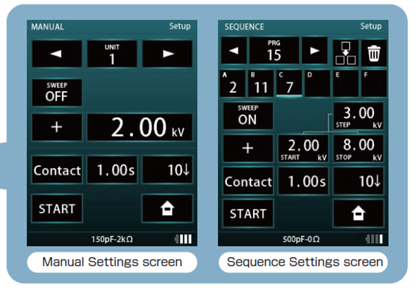Go to next unit on Manual screen

coord(167,54)
